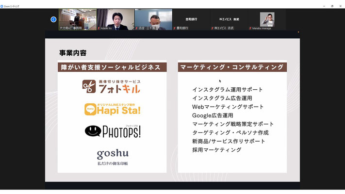Restore down the Zoom meeting window

[332, 6]
